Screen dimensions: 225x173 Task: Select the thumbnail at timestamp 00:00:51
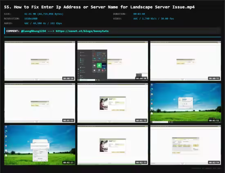(186, 61)
